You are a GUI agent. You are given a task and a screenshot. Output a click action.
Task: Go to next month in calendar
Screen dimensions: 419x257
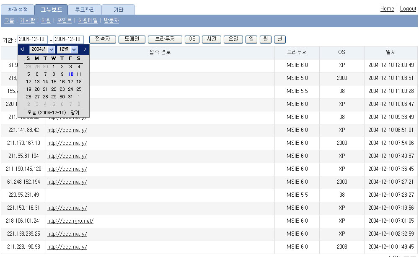[85, 49]
